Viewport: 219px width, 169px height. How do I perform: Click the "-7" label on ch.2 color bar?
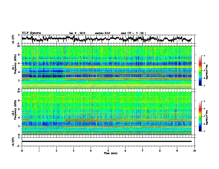coord(204,131)
